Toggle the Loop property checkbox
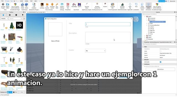177x99 pixels. coord(160,51)
